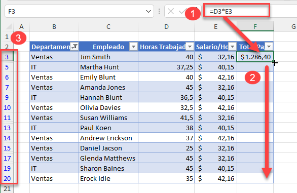Viewport: 297px width, 193px height.
Task: Select the cell with Emily Blunt
Action: 108,77
